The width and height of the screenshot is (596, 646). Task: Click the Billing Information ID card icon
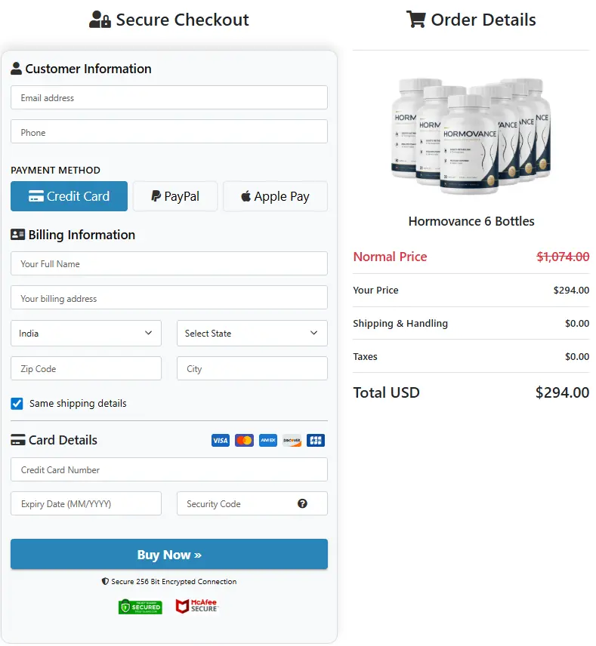17,235
